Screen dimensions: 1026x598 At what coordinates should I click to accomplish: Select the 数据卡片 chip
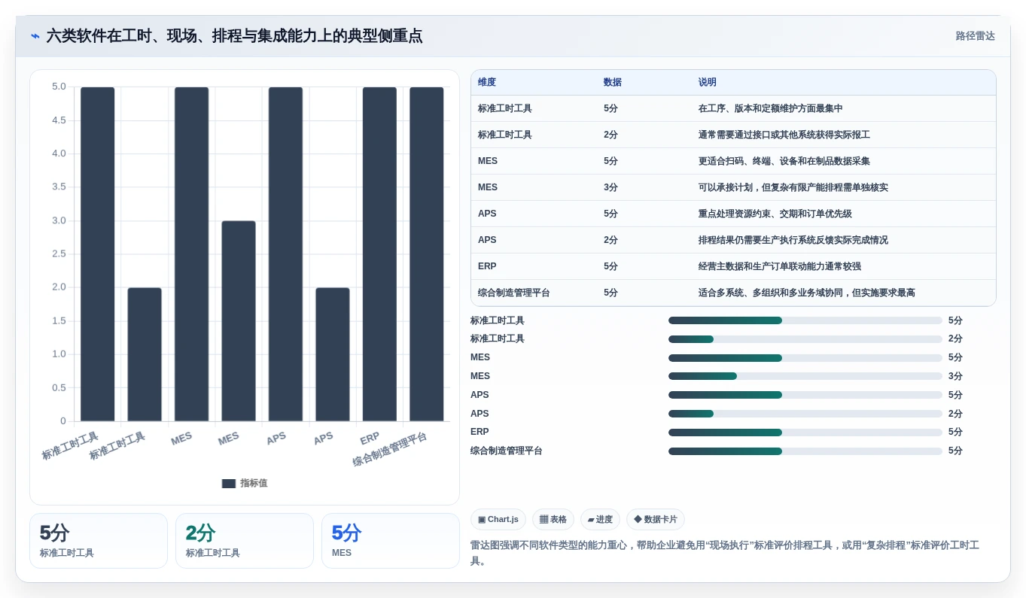click(x=656, y=519)
